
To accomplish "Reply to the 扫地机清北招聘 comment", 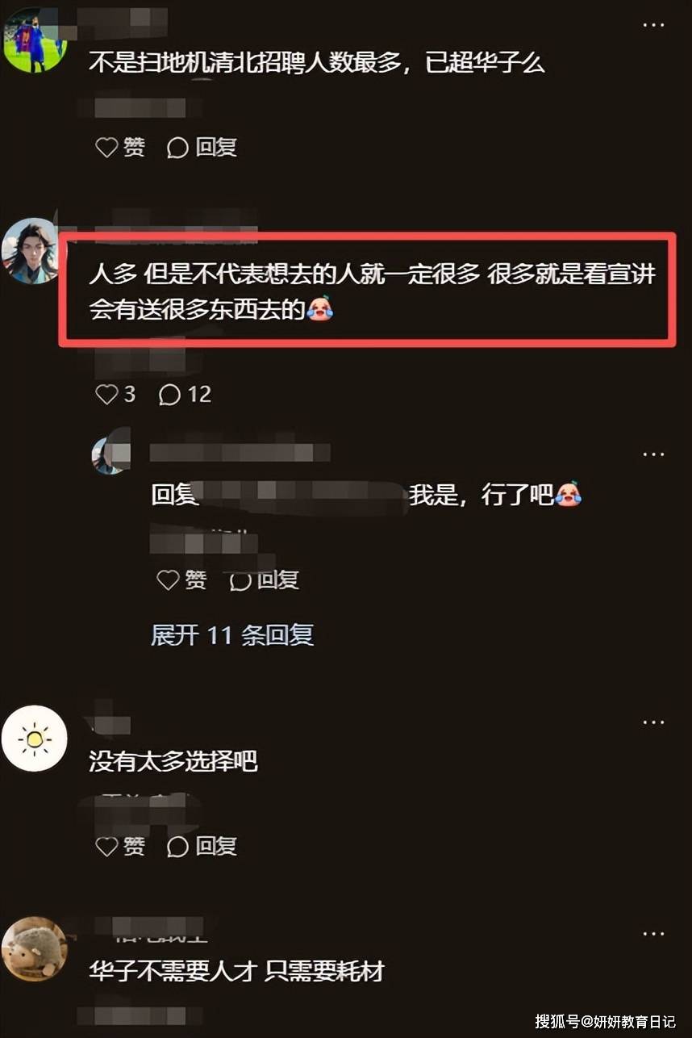I will (202, 148).
